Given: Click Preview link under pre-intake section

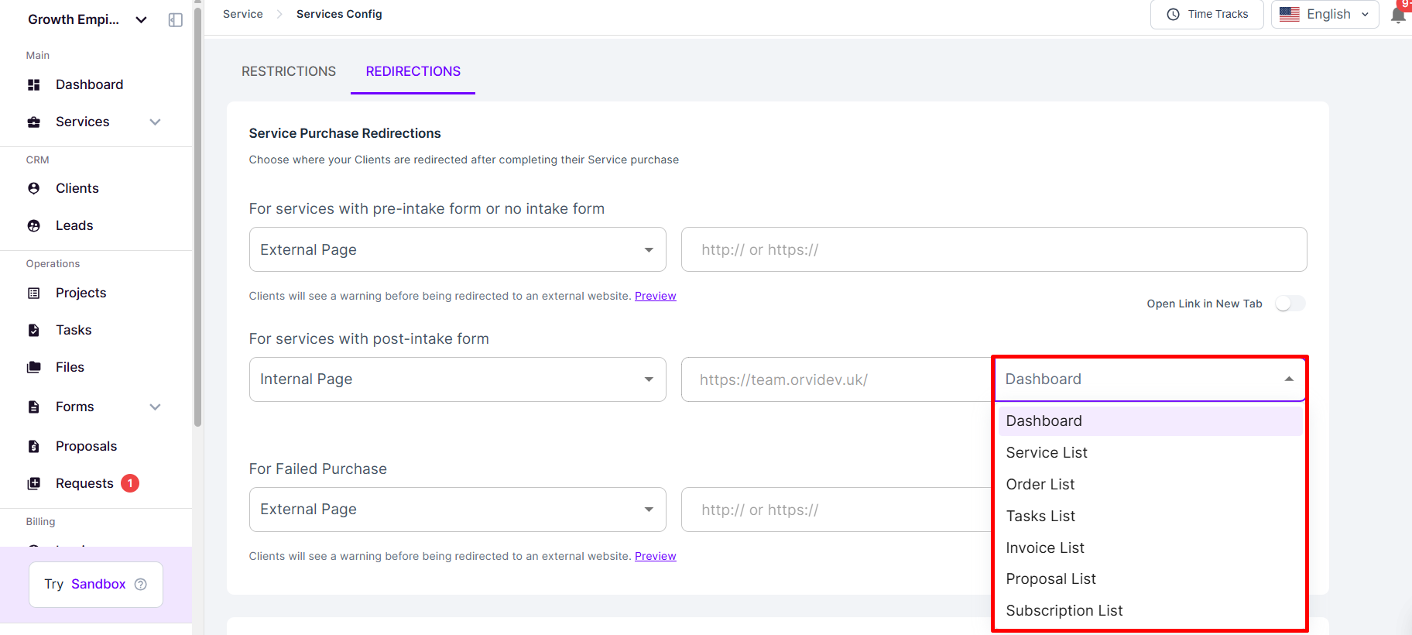Looking at the screenshot, I should [x=655, y=296].
